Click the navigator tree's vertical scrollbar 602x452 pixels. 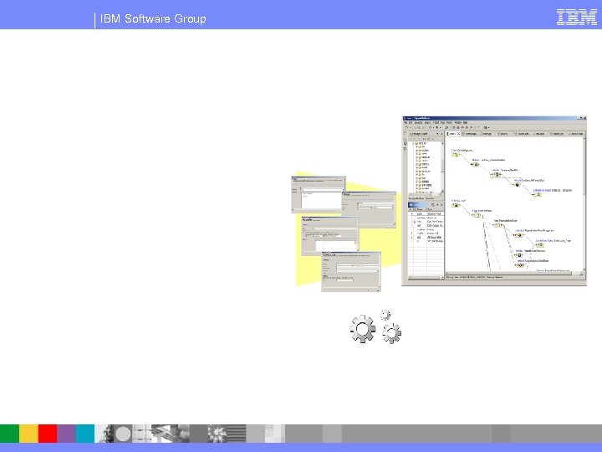442,166
